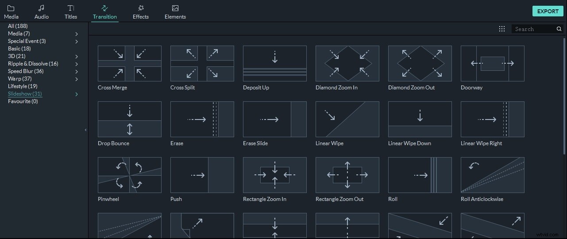
Task: Choose the Roll transition thumbnail
Action: click(x=420, y=175)
